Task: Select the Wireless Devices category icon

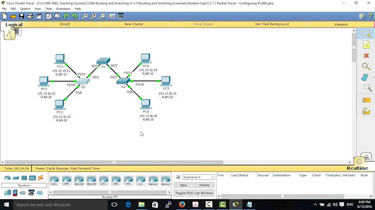Action: pos(32,178)
